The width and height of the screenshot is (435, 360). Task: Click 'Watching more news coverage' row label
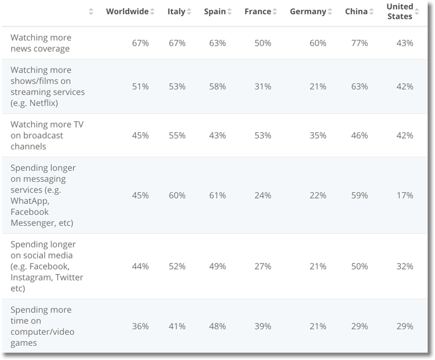41,43
